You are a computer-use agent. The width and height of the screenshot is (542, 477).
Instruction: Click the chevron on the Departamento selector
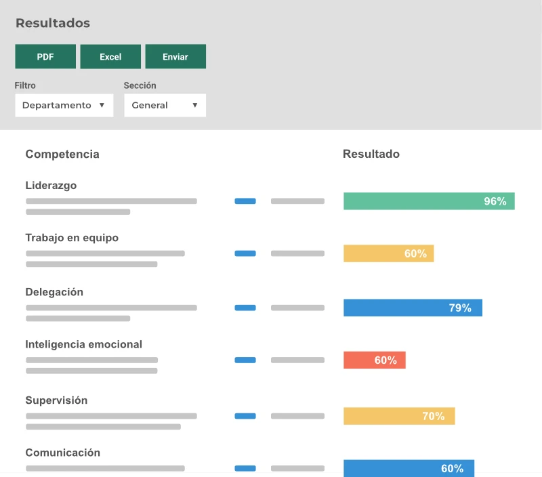[103, 105]
